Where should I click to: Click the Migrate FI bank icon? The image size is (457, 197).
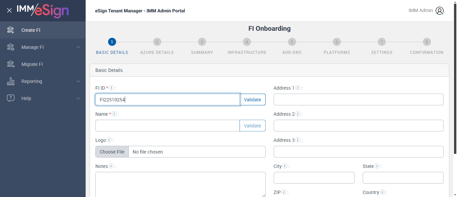11,64
